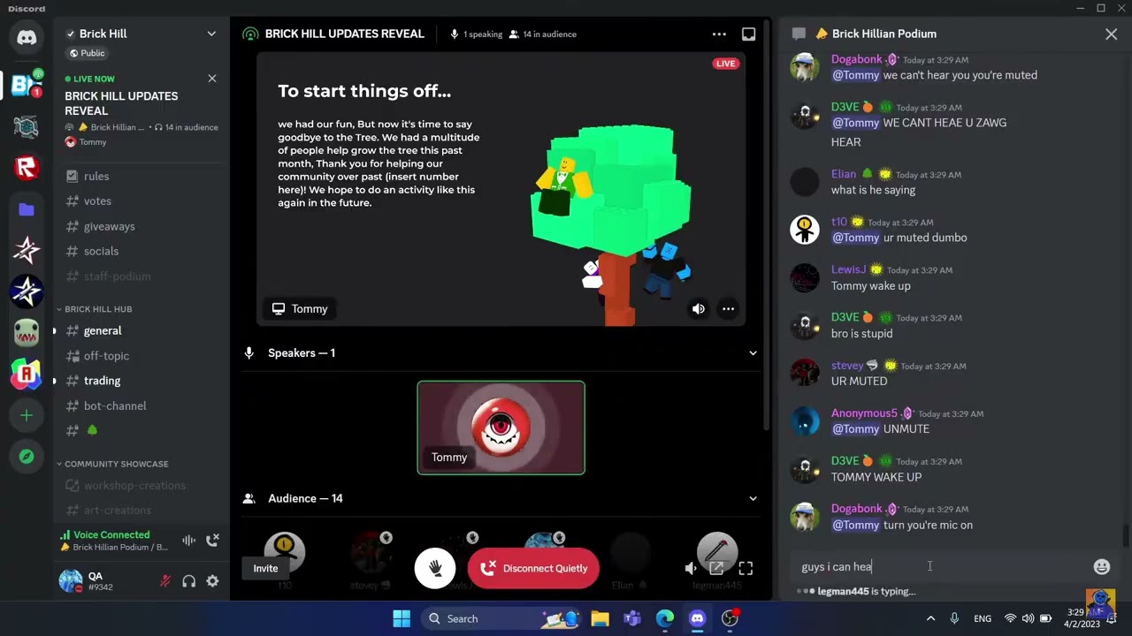Collapse the BRICK HILL HUB category

tap(97, 309)
